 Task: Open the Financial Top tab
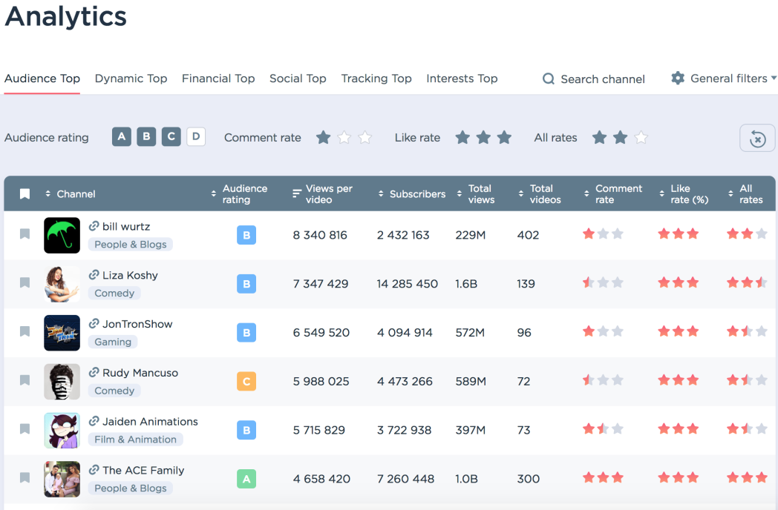(x=218, y=79)
